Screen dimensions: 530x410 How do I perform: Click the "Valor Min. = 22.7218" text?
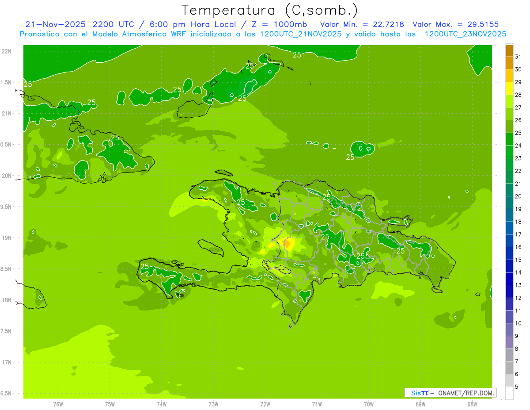pyautogui.click(x=362, y=24)
